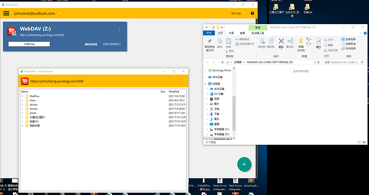The height and width of the screenshot is (195, 369).
Task: Click the Properties checkmark icon in ribbon
Action: click(x=318, y=41)
